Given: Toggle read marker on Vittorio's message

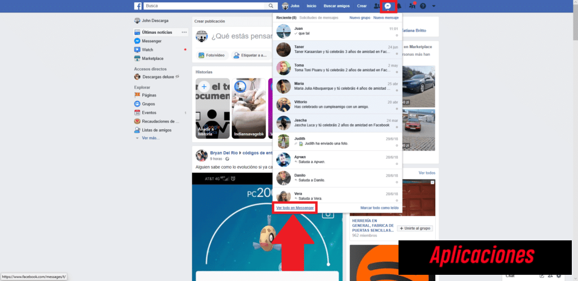Looking at the screenshot, I should tap(397, 109).
